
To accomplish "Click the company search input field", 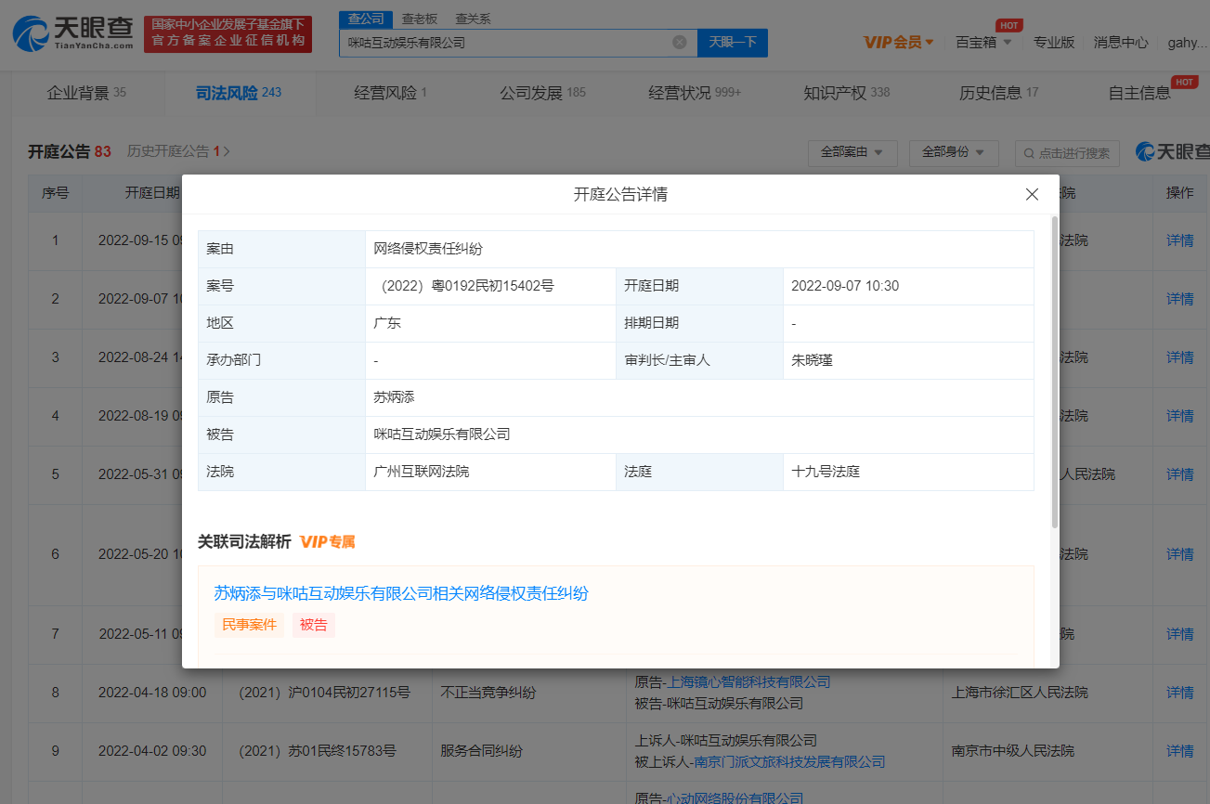I will coord(506,42).
